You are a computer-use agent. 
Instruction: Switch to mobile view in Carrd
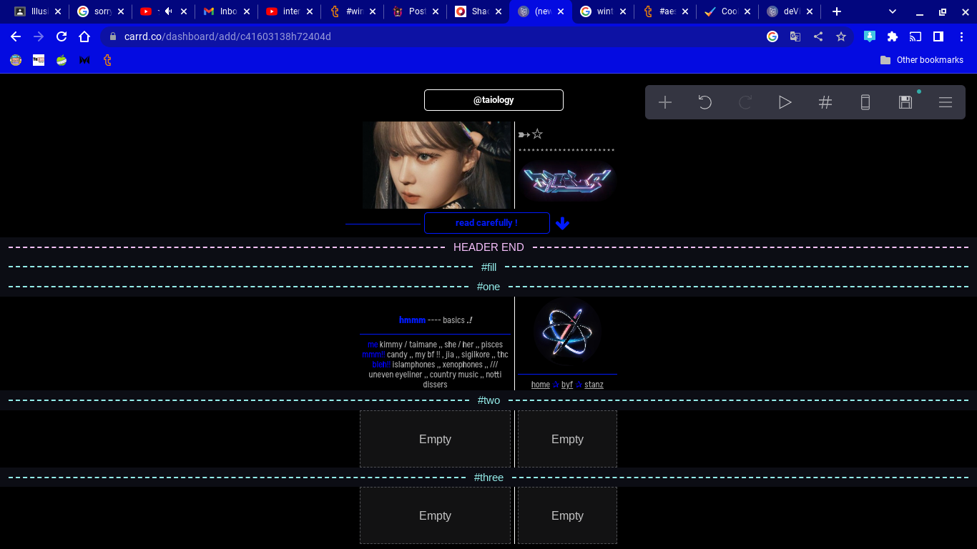pyautogui.click(x=865, y=102)
